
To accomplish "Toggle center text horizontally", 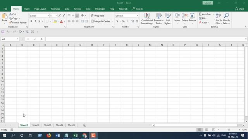I will click(x=73, y=21).
